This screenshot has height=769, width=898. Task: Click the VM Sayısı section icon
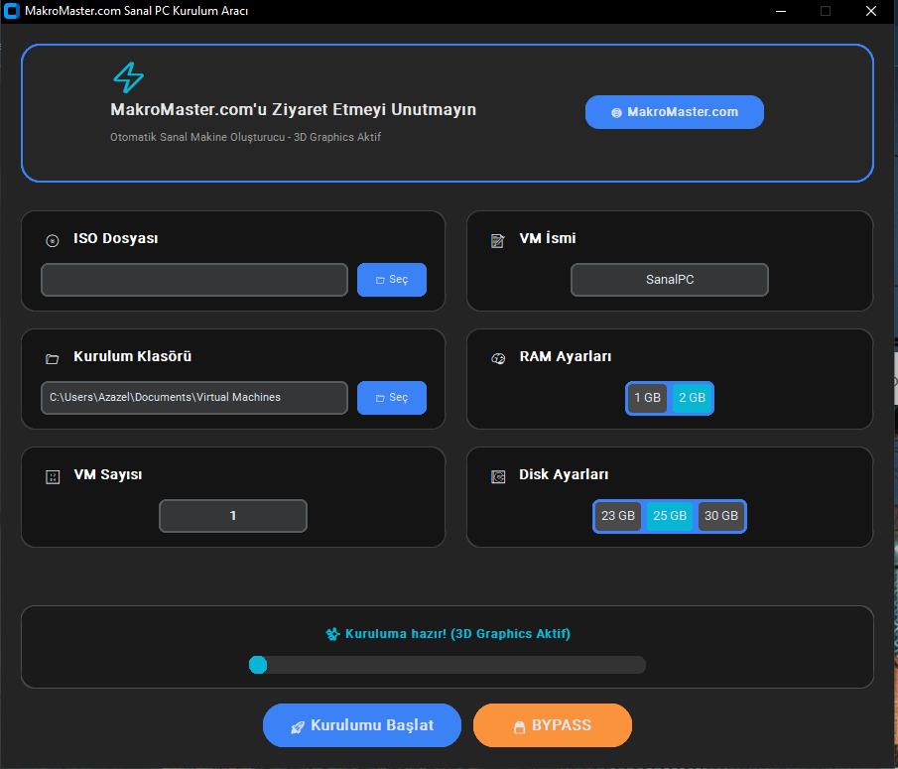coord(53,477)
